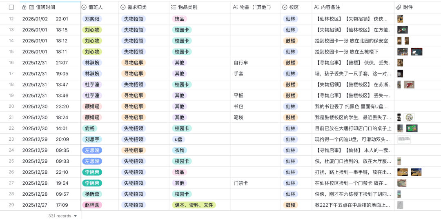Click the lock icon in the first column header
The image size is (441, 219).
tap(24, 7)
